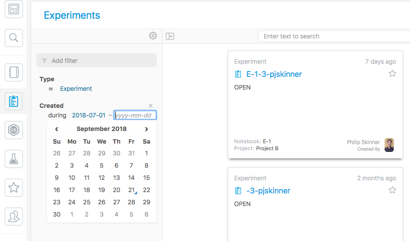
Task: Select the experiments clipboard sidebar icon
Action: pyautogui.click(x=14, y=101)
